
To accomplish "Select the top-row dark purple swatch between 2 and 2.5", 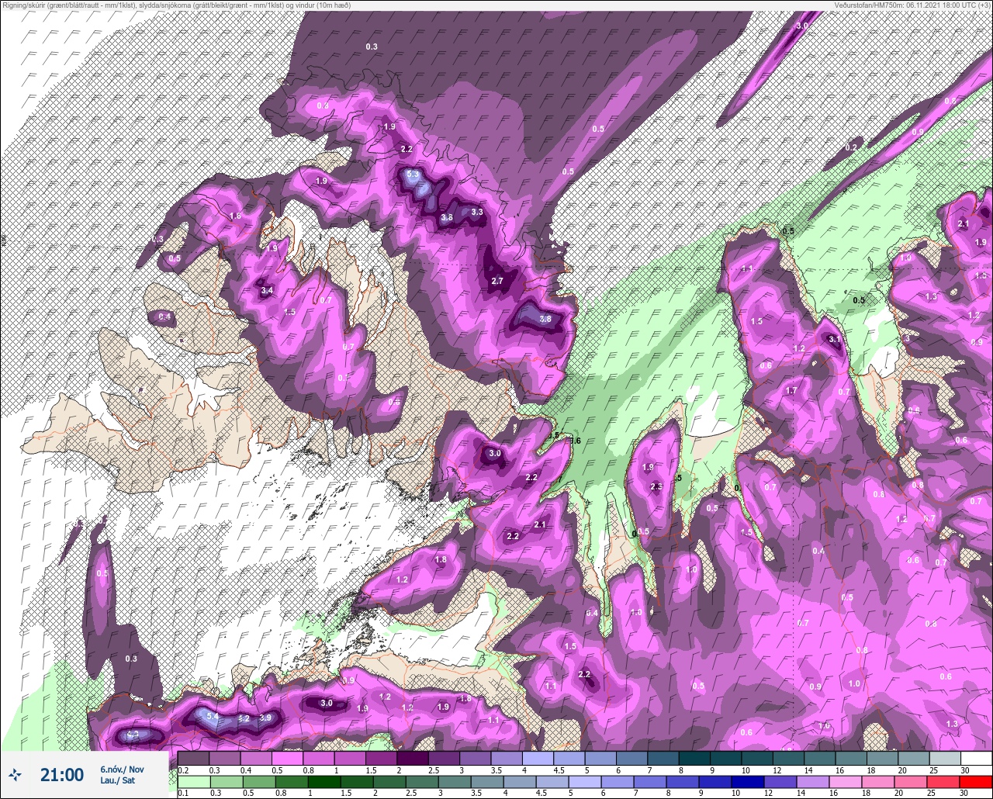I will [x=413, y=758].
